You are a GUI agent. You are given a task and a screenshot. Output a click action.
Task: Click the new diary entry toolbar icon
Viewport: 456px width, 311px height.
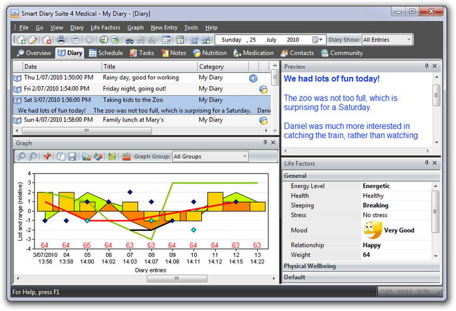(x=21, y=40)
